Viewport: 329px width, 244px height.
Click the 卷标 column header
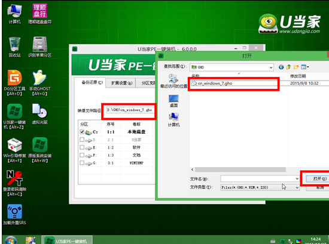[x=136, y=124]
